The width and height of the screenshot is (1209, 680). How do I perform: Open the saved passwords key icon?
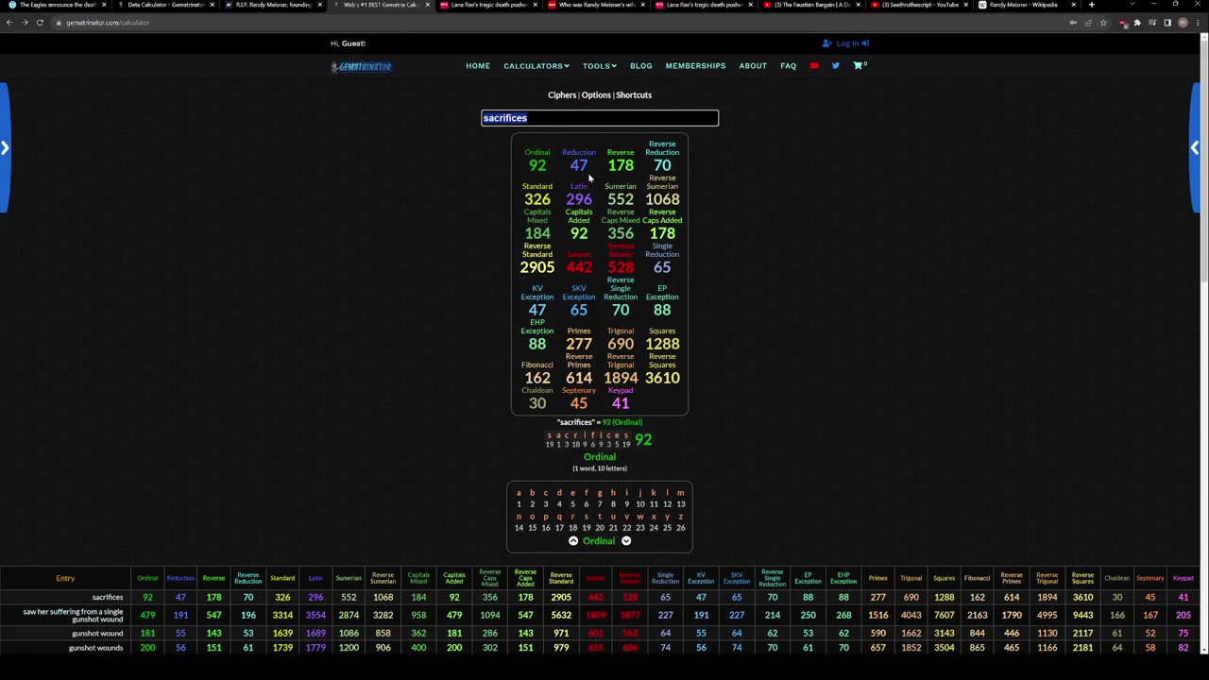coord(1073,23)
